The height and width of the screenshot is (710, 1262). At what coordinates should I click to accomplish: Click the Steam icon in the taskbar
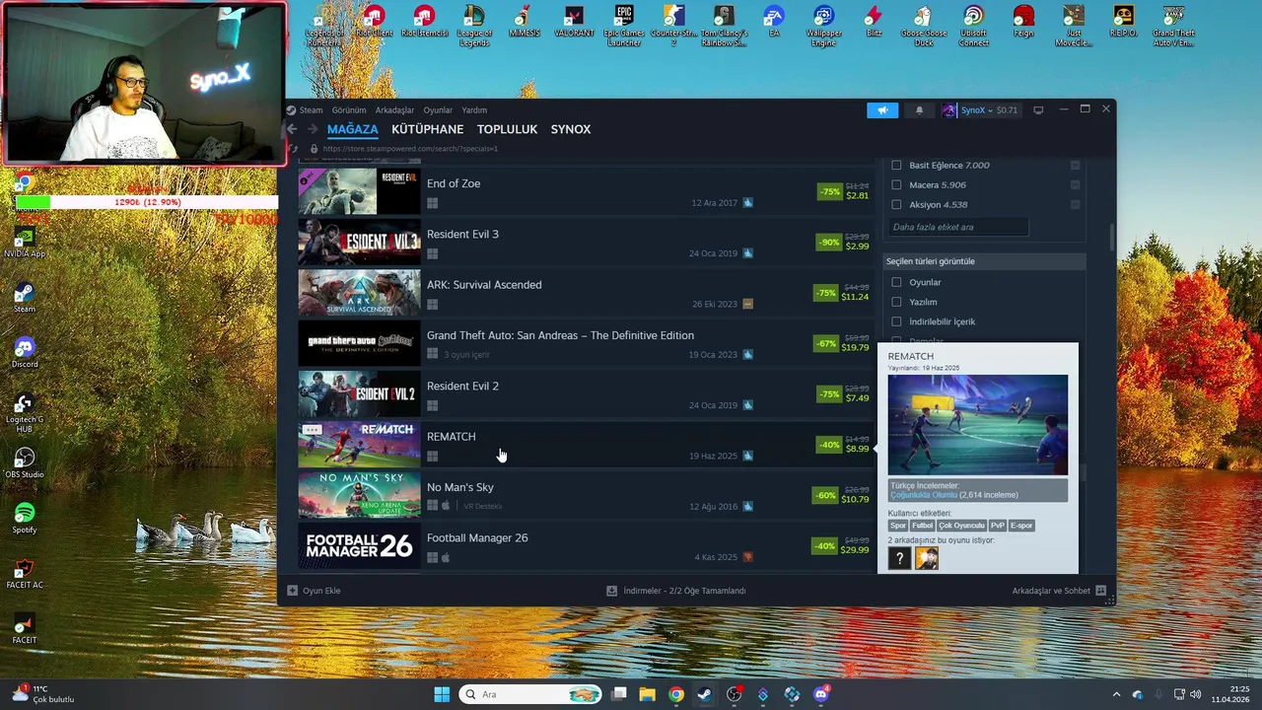[704, 694]
